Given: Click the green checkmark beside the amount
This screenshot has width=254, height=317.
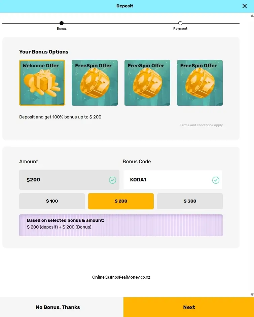Looking at the screenshot, I should point(112,180).
